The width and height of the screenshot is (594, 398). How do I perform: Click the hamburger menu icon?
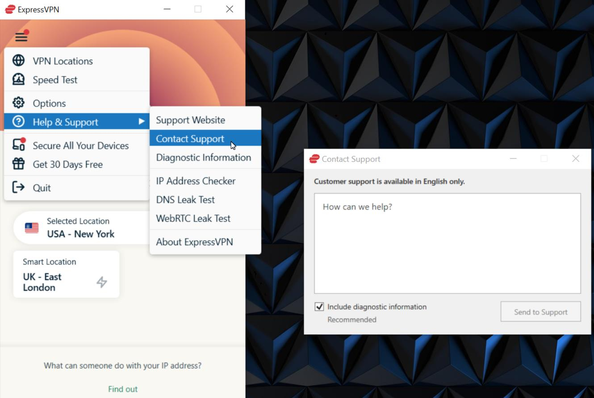click(21, 37)
